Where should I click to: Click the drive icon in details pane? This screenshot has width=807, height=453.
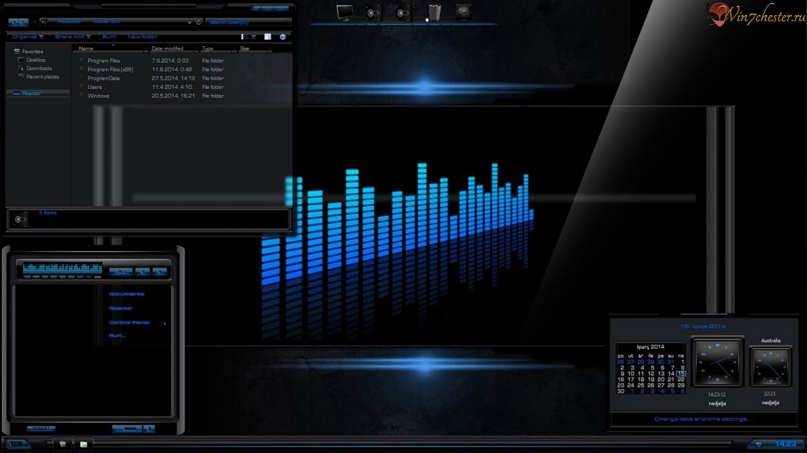[20, 219]
